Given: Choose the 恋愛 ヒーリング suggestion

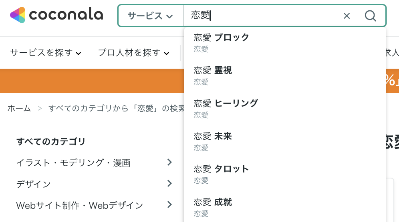Looking at the screenshot, I should pos(226,108).
